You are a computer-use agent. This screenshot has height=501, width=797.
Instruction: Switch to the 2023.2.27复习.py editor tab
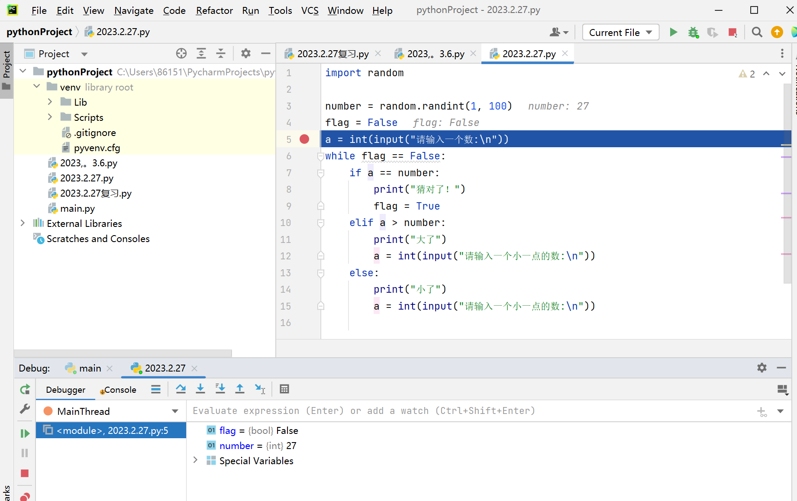[332, 54]
